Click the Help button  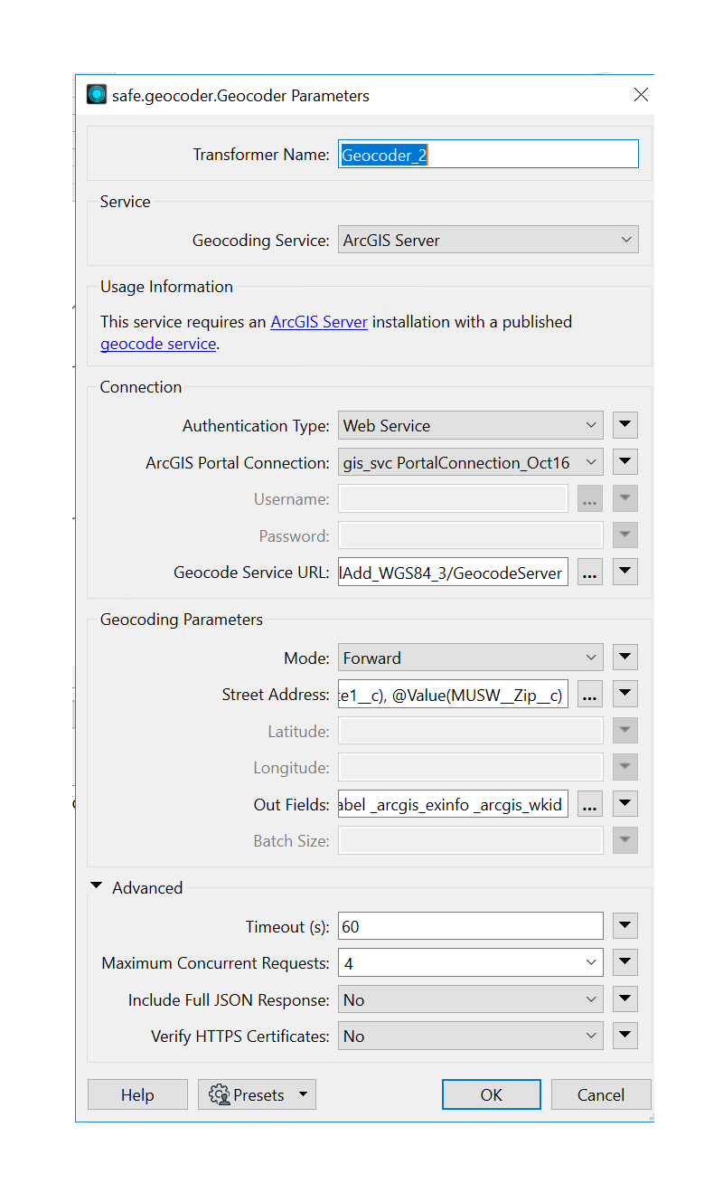click(x=137, y=1094)
